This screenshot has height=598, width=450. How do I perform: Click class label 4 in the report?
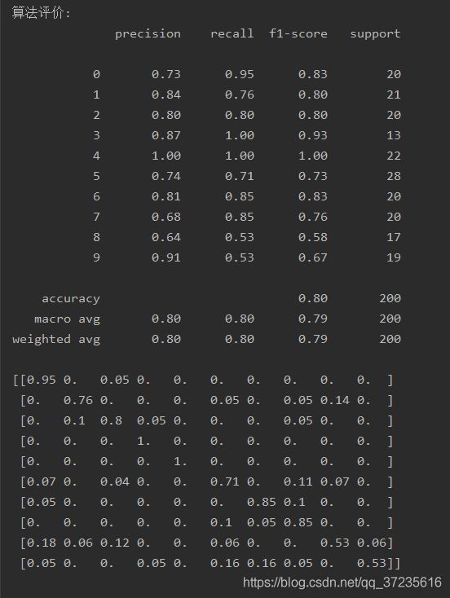click(x=96, y=156)
